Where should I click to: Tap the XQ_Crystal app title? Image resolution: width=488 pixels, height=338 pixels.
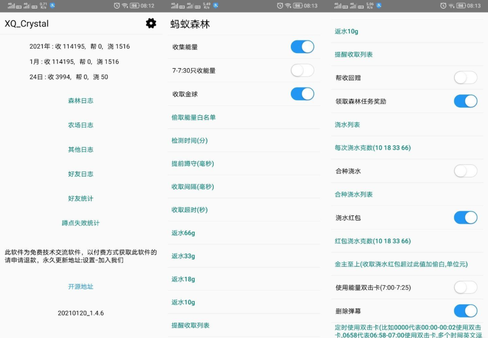pyautogui.click(x=27, y=24)
